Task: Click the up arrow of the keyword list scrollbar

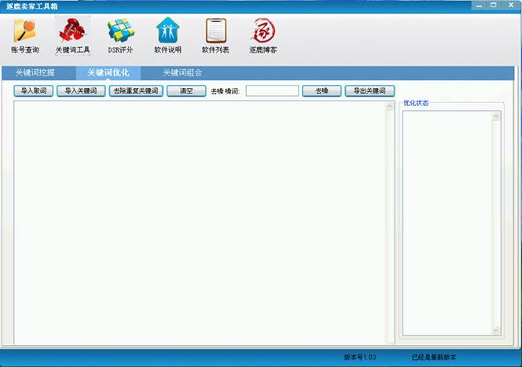Action: tap(388, 108)
